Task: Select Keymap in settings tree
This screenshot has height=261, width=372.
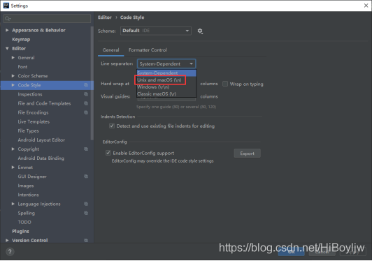Action: [x=21, y=39]
